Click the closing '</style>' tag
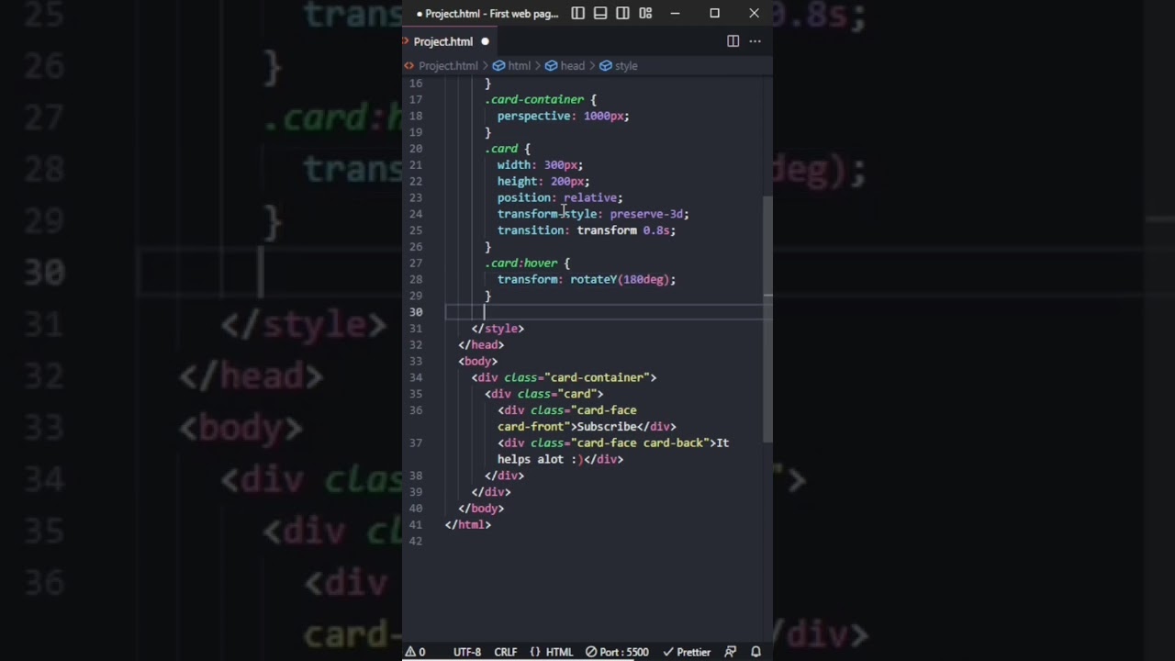This screenshot has height=661, width=1175. [498, 329]
